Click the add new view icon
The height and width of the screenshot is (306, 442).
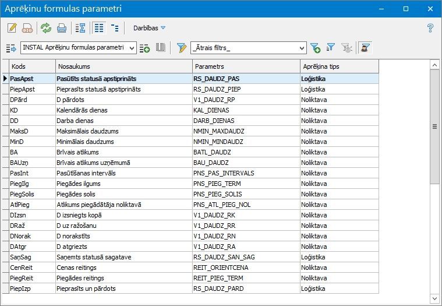pyautogui.click(x=144, y=48)
